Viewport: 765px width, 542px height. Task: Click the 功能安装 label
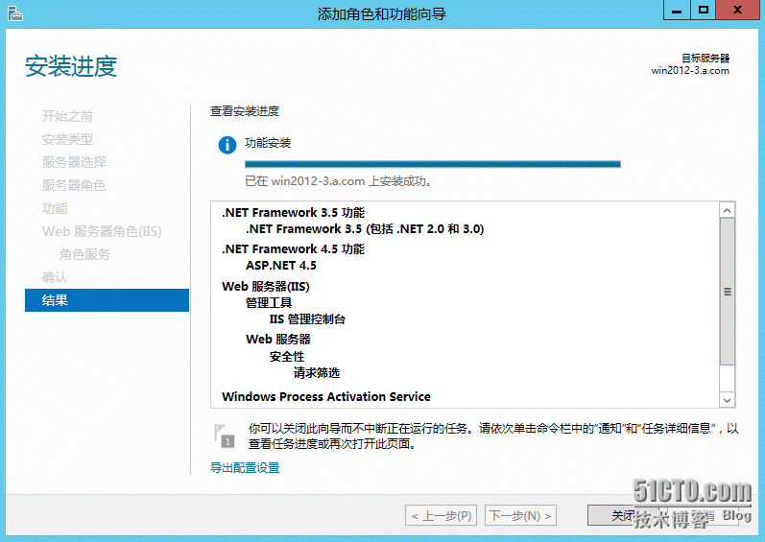(268, 143)
